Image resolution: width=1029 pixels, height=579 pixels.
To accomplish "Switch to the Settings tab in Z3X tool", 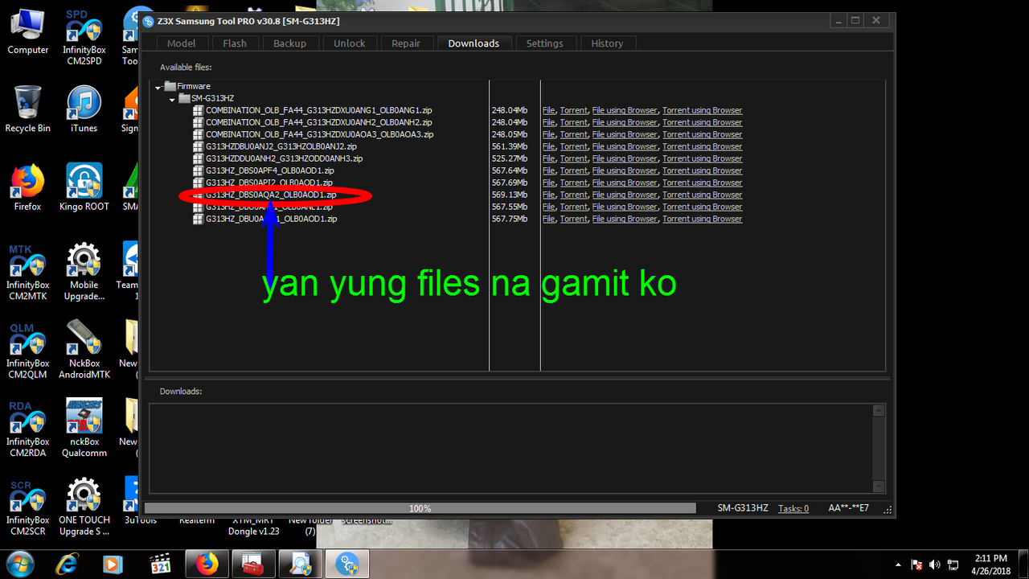I will 544,43.
